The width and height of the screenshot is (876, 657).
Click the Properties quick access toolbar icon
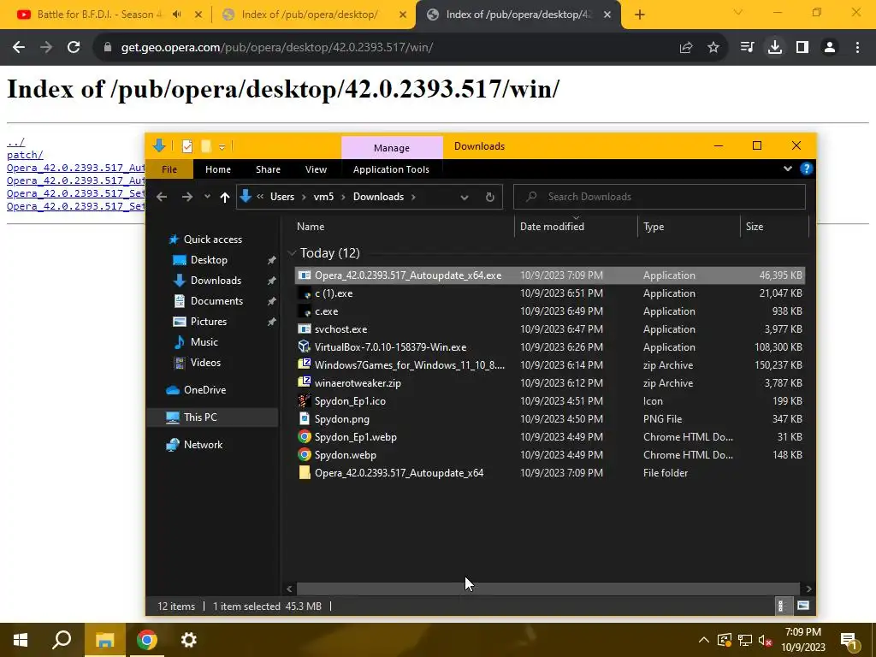[x=187, y=146]
